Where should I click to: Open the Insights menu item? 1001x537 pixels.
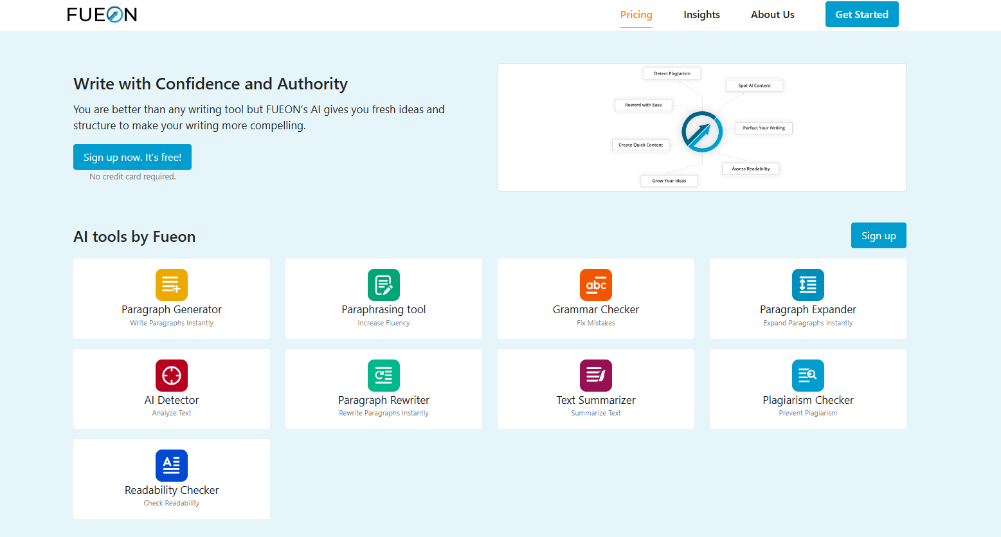click(701, 15)
